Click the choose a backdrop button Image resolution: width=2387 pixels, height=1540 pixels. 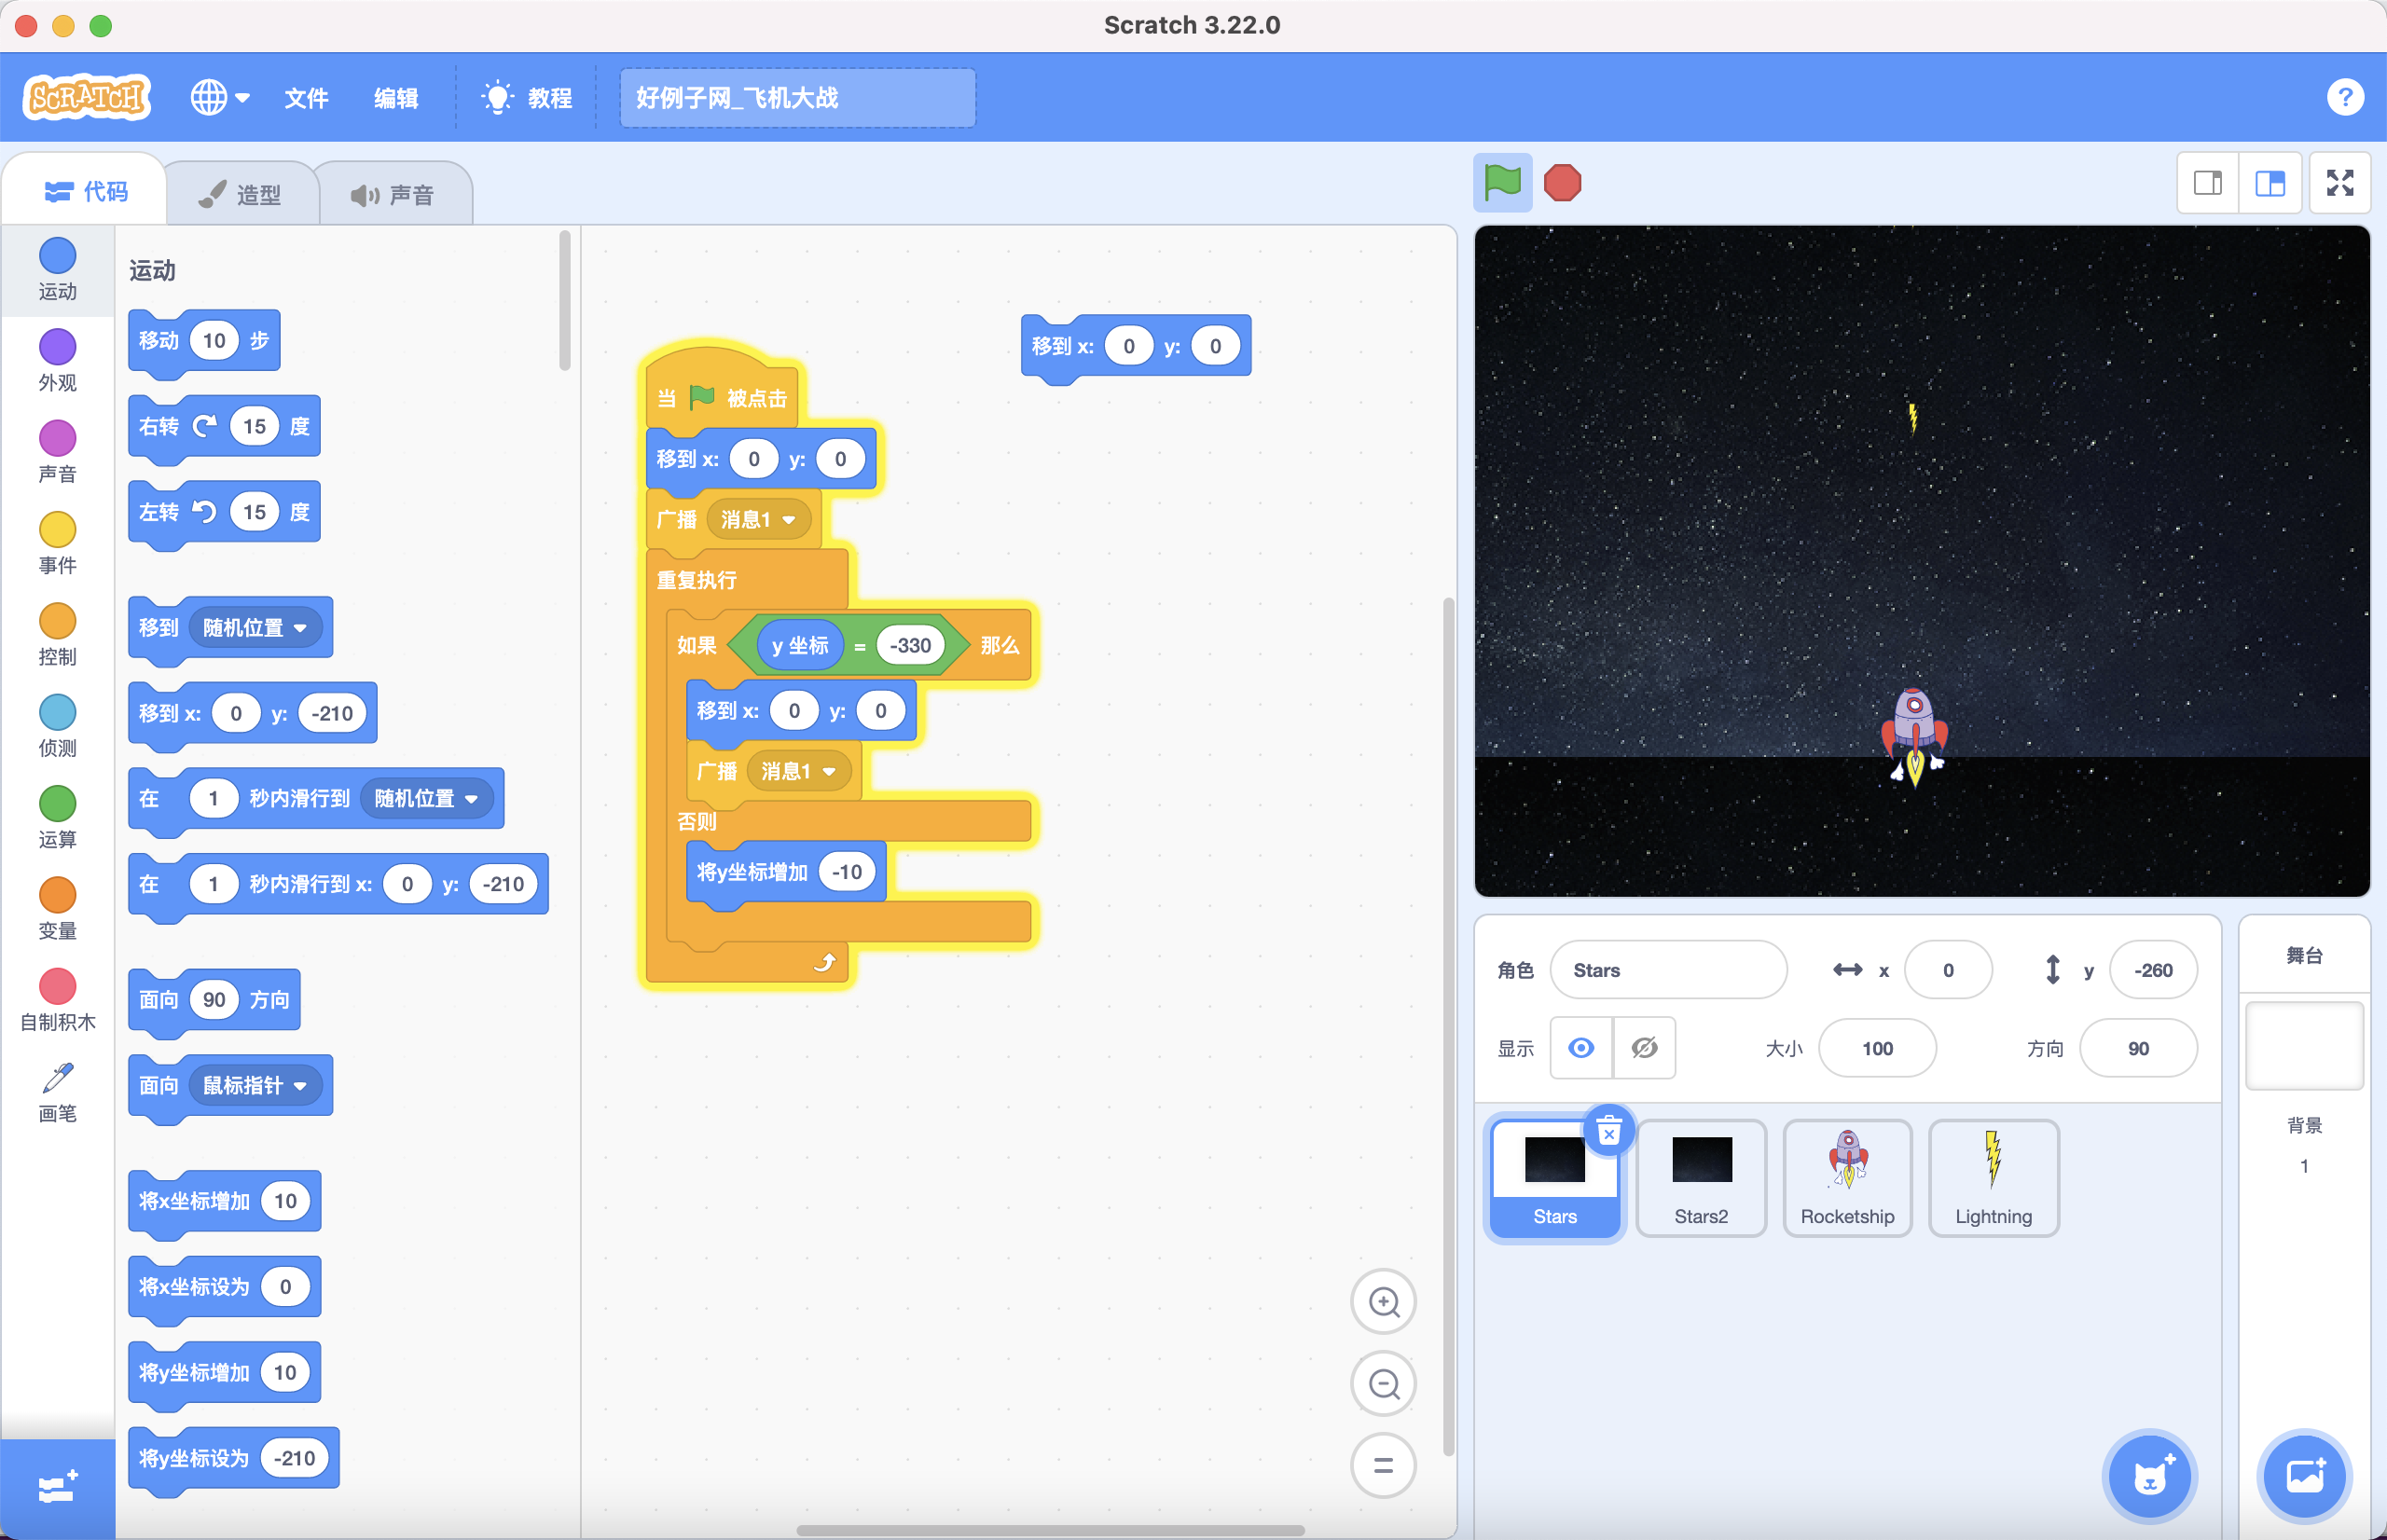pos(2304,1476)
